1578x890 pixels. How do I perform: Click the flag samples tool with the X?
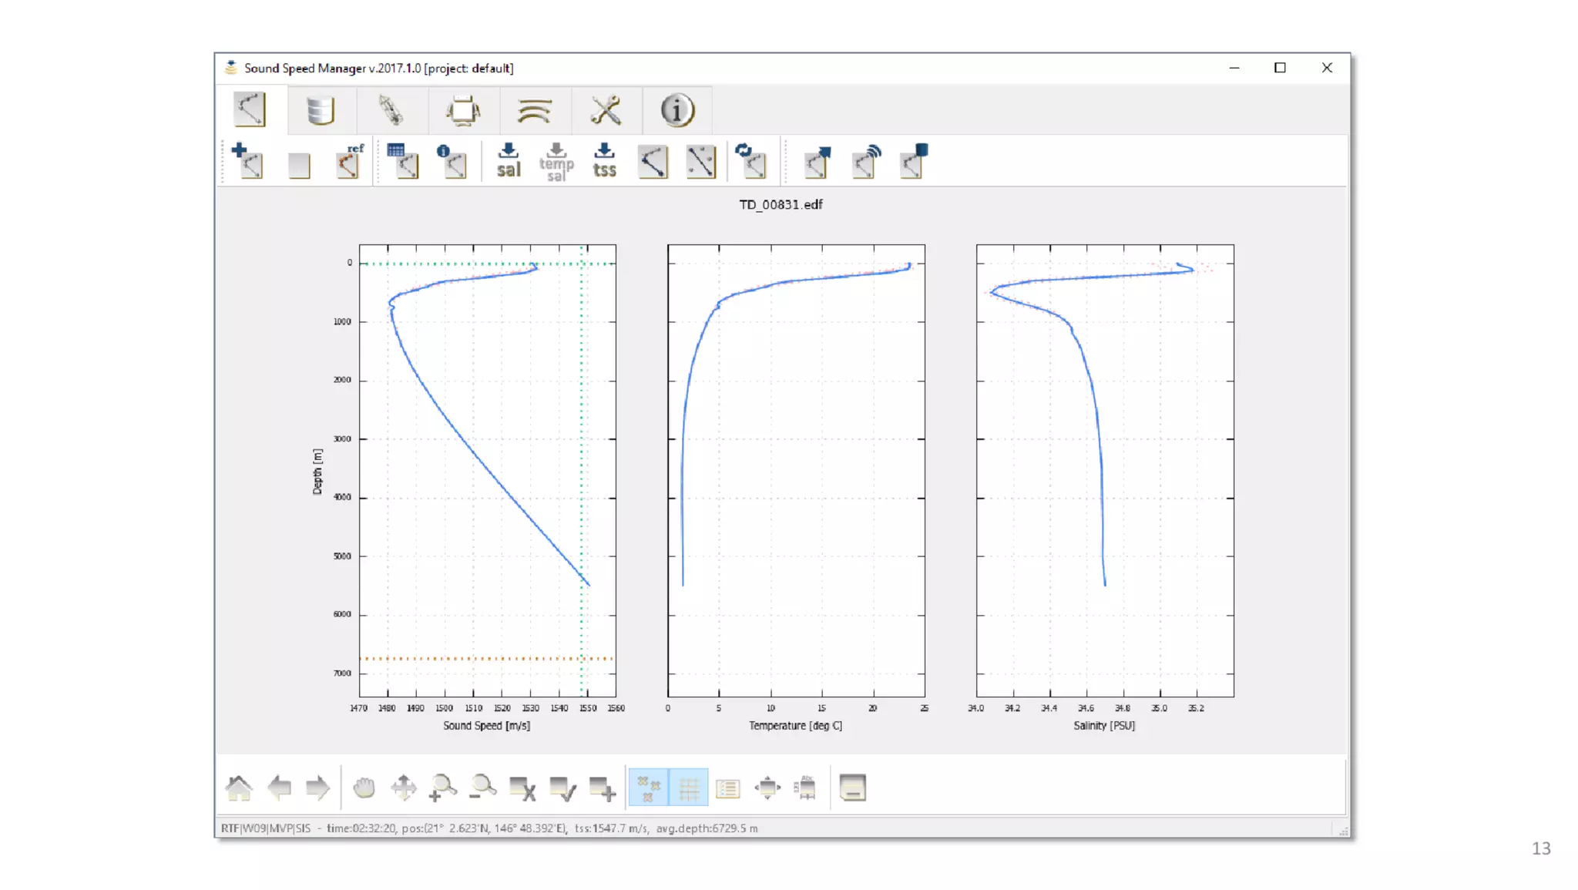click(x=522, y=788)
